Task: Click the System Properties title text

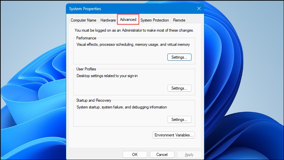Action: point(85,9)
